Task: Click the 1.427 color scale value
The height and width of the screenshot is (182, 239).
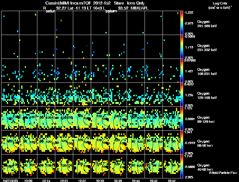Action: 189,71
